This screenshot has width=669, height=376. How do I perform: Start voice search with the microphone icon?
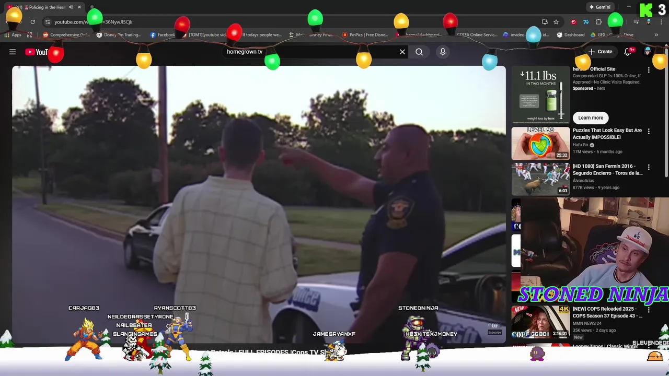(443, 52)
